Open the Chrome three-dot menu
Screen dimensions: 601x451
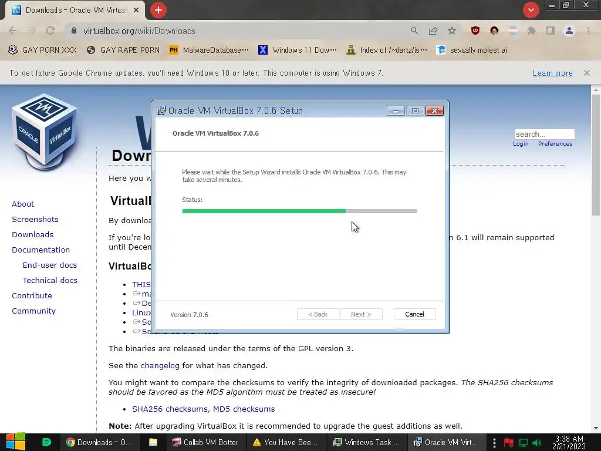point(588,31)
